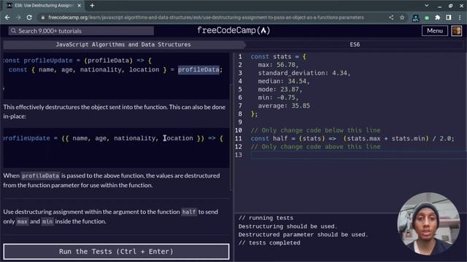The height and width of the screenshot is (262, 467).
Task: Select the ES6 Use Destructuring Assignment tab
Action: pos(44,5)
